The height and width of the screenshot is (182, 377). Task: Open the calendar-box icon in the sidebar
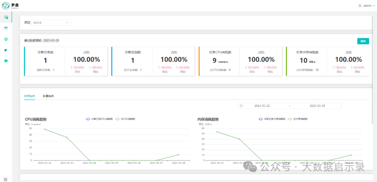pyautogui.click(x=6, y=61)
